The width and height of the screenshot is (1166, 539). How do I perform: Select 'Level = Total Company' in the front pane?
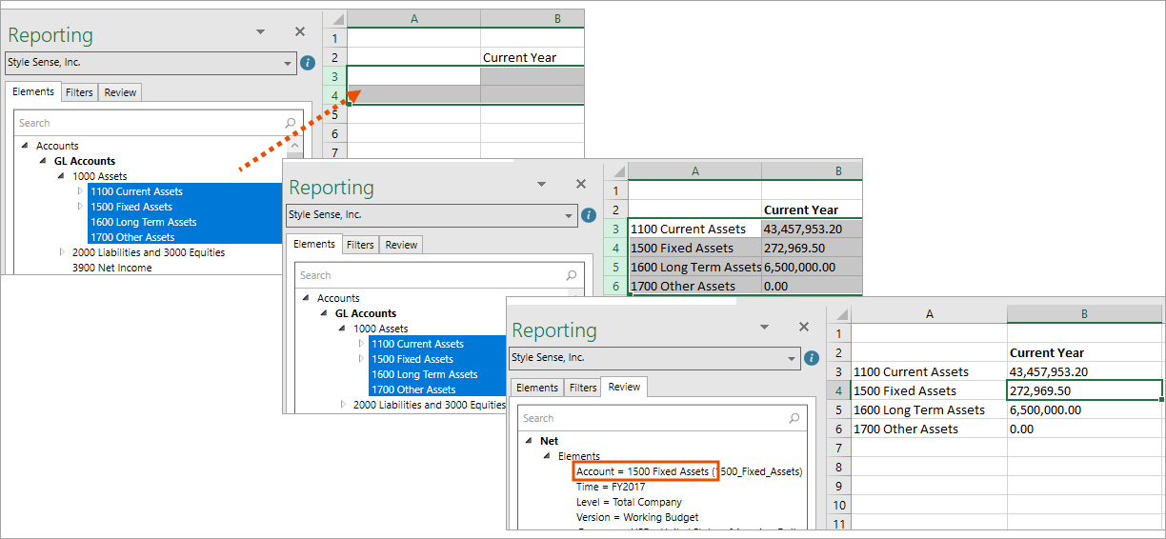point(629,502)
